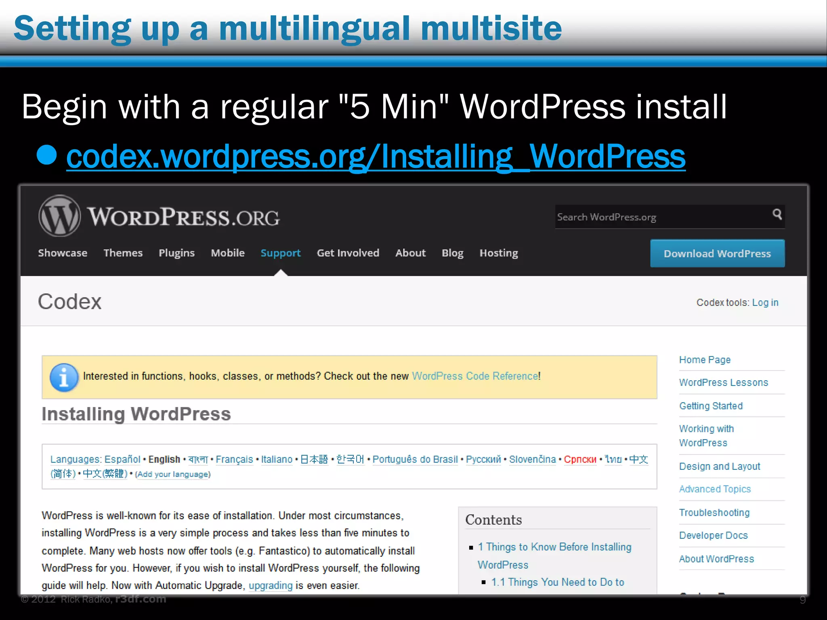
Task: Click the Add your language link
Action: pyautogui.click(x=173, y=474)
